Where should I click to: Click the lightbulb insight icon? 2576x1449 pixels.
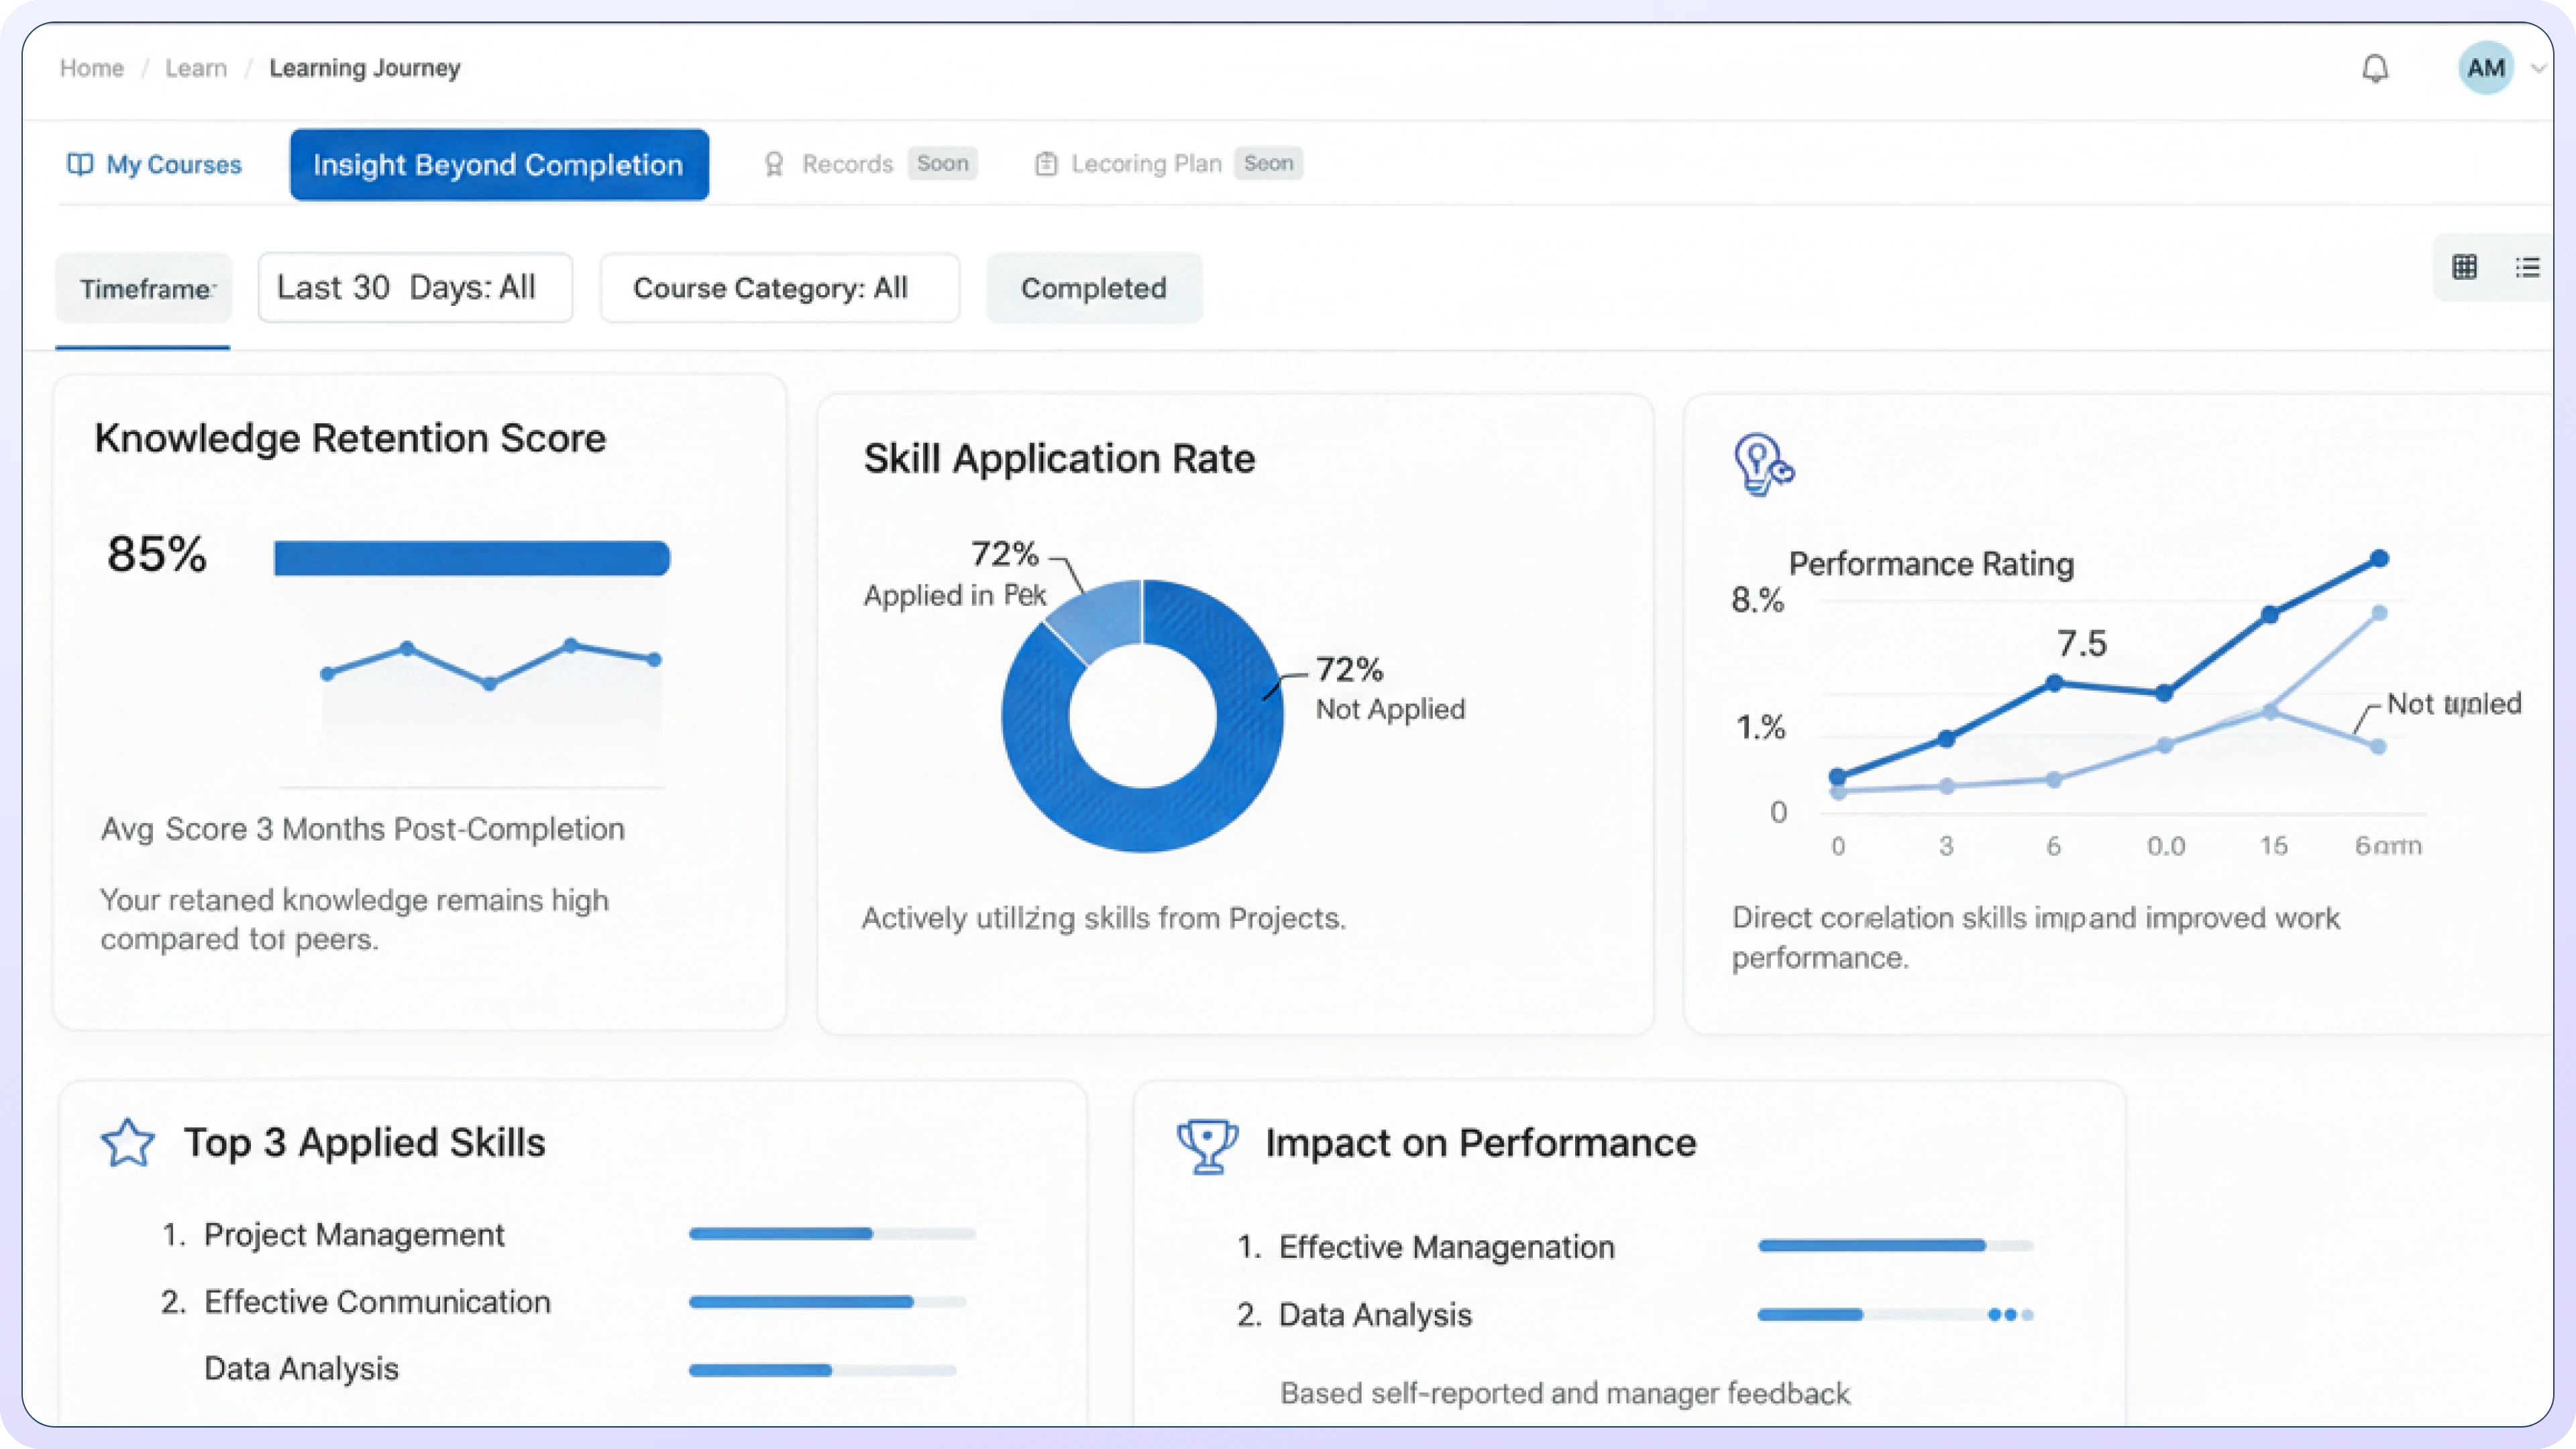click(x=1762, y=464)
